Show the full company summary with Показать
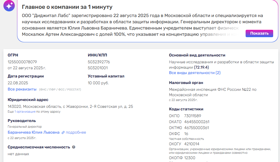Viewport: 280px width, 162px height. [x=259, y=33]
